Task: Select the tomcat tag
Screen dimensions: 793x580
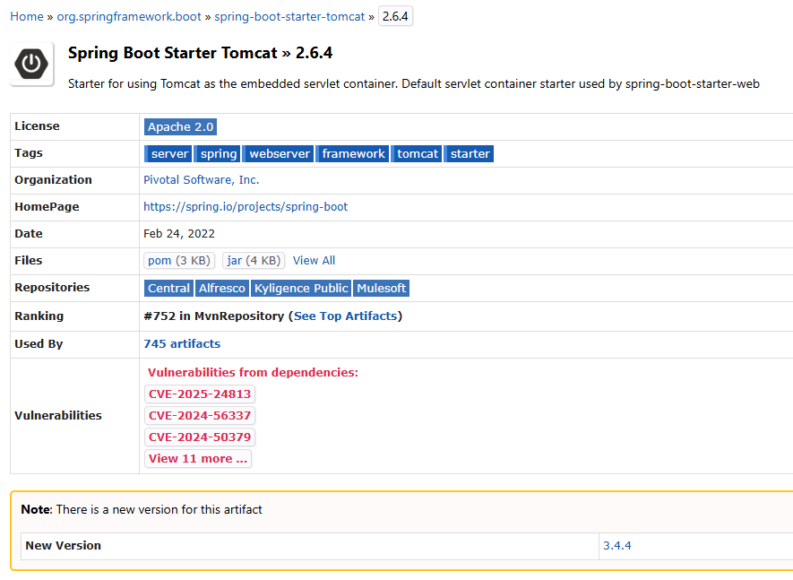Action: coord(417,154)
